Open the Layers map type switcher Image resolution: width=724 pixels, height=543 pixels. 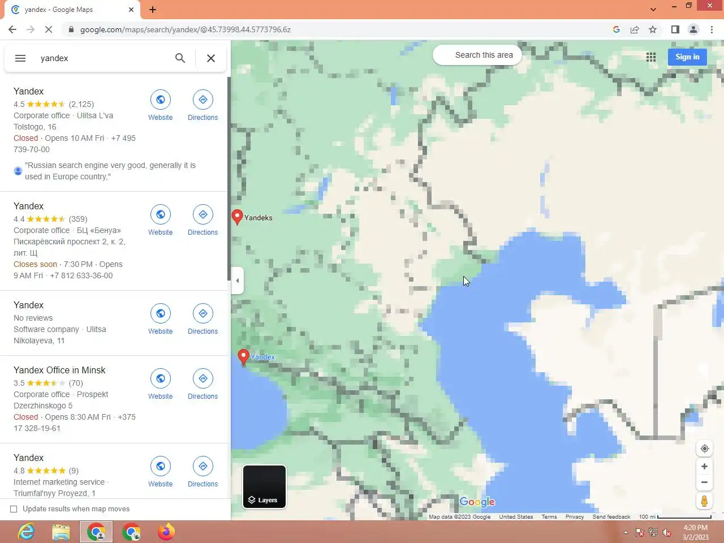[x=264, y=487]
